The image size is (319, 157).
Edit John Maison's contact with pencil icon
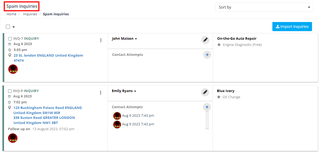coord(205,40)
